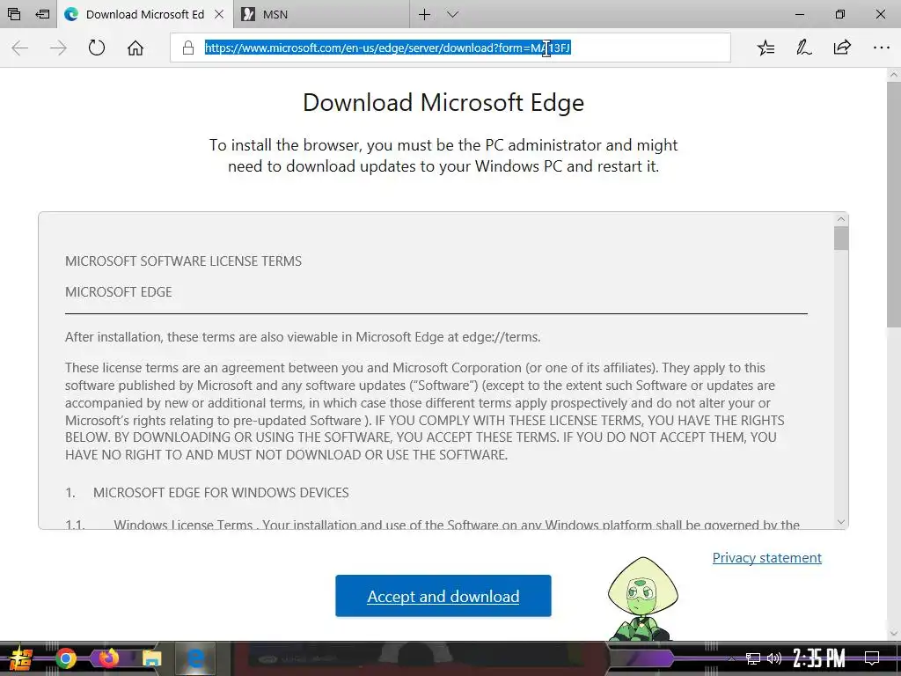Click the license terms scrollbar thumb
901x676 pixels.
(x=841, y=239)
